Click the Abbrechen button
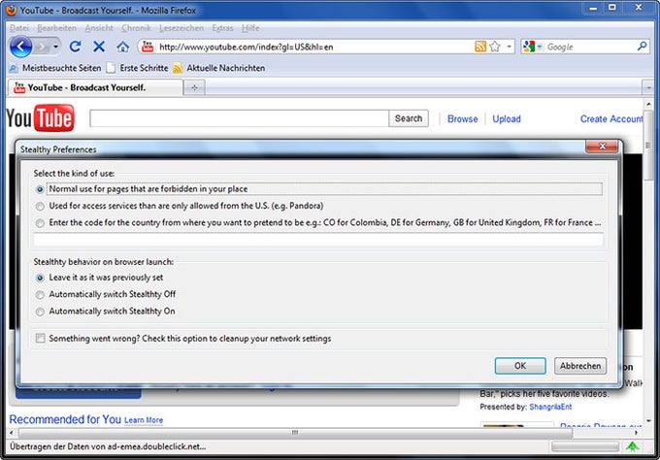Screen dimensions: 660x460 [580, 366]
